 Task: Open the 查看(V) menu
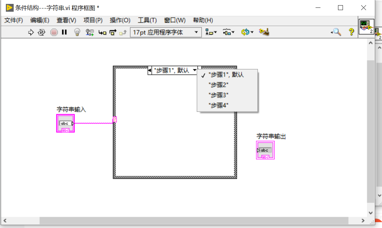point(66,20)
